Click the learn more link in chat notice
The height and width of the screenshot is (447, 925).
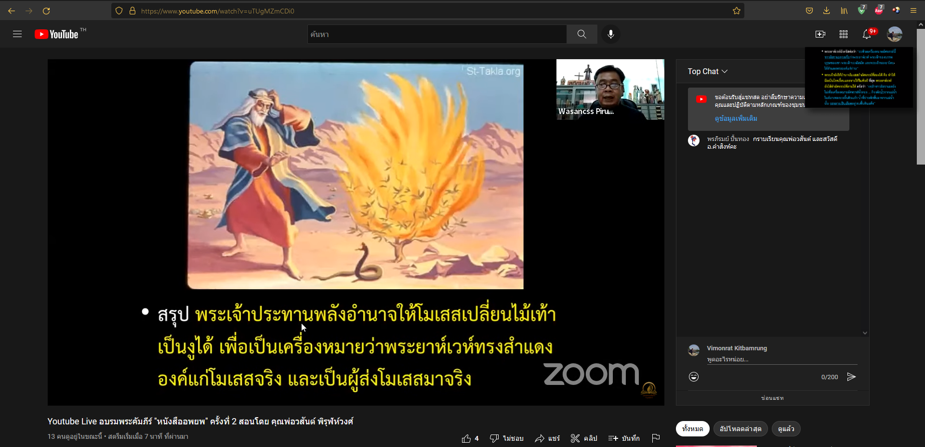pyautogui.click(x=736, y=118)
